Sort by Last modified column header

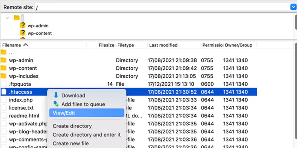click(x=163, y=45)
